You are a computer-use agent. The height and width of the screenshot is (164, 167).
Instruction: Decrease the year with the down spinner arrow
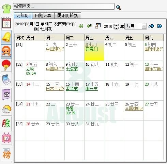point(116,28)
